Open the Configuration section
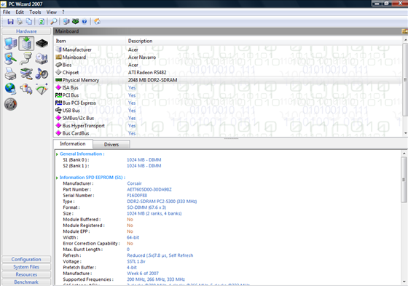 [26, 259]
